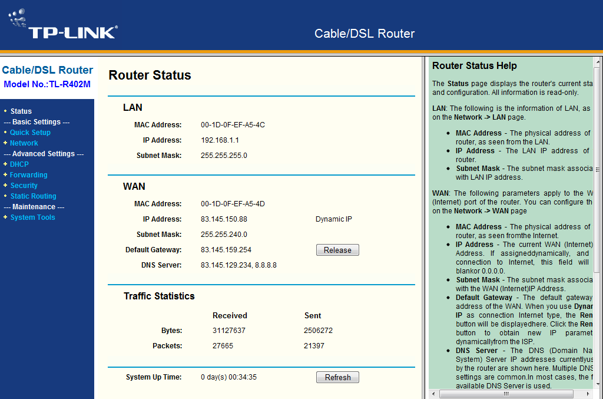The width and height of the screenshot is (603, 399).
Task: Click system up time 0 day(s) 00:34:35
Action: click(x=228, y=377)
